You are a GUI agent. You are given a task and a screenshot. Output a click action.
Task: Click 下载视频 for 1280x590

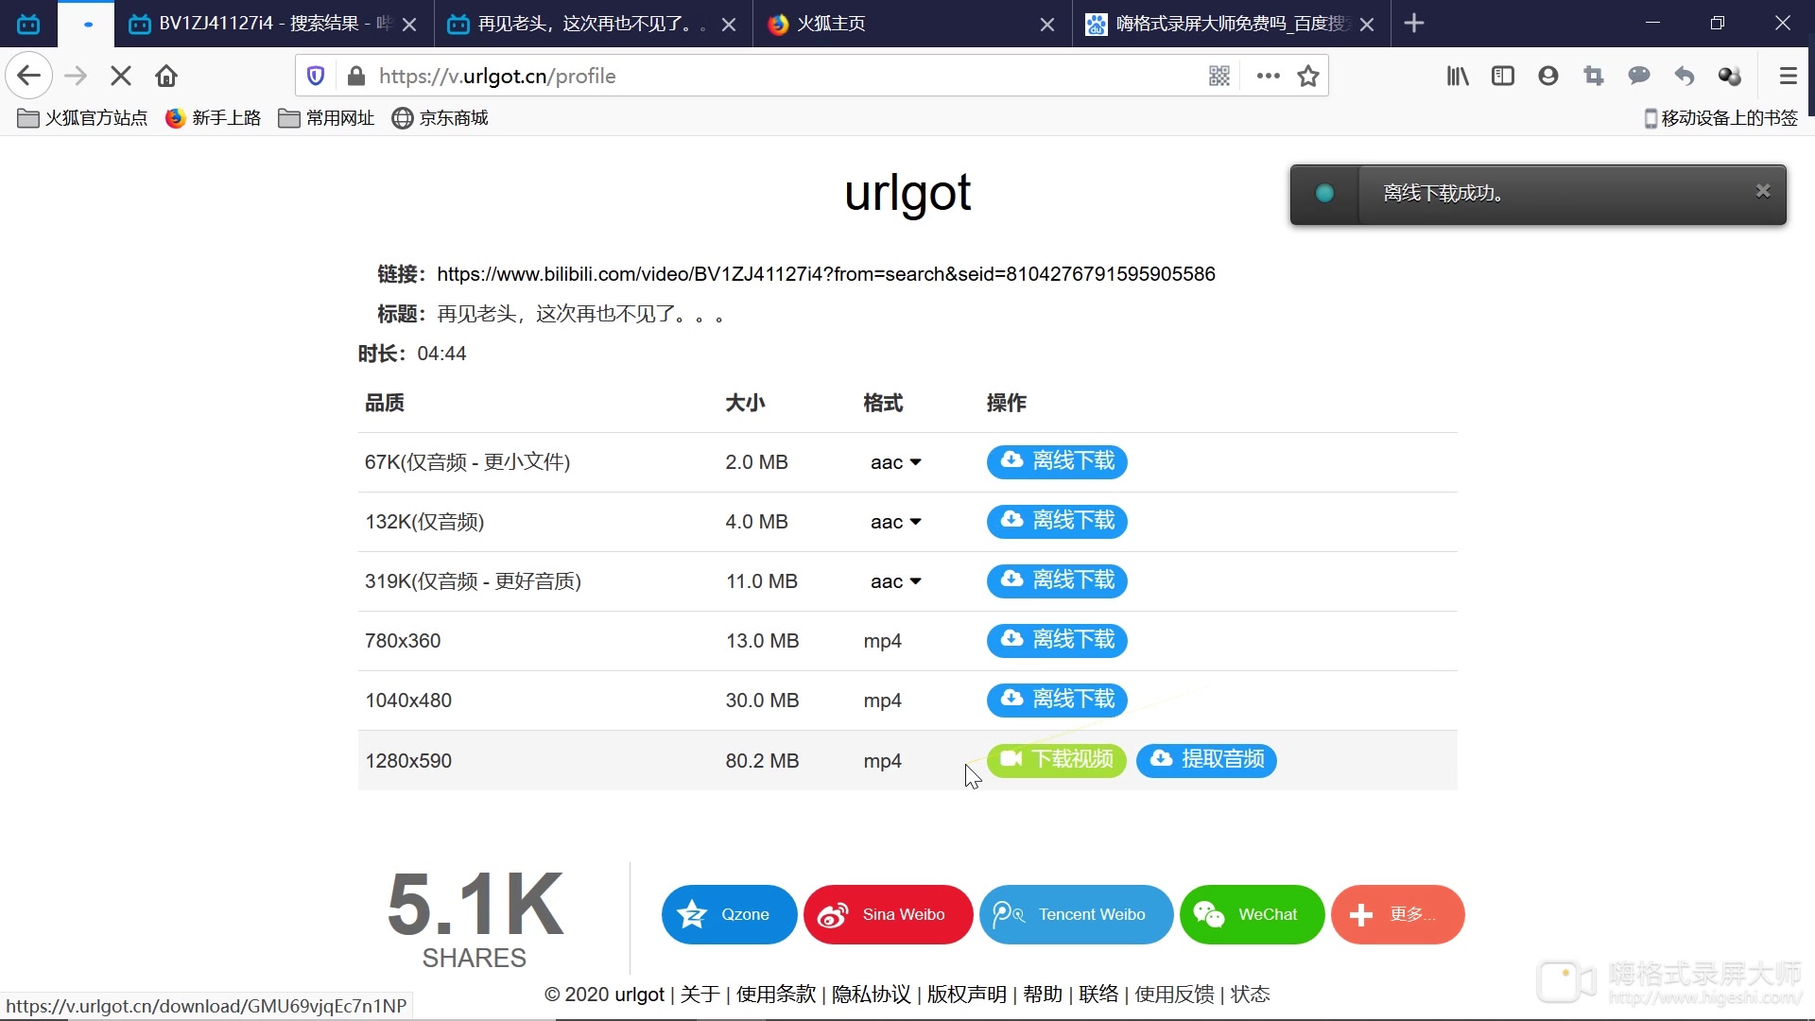pos(1057,760)
